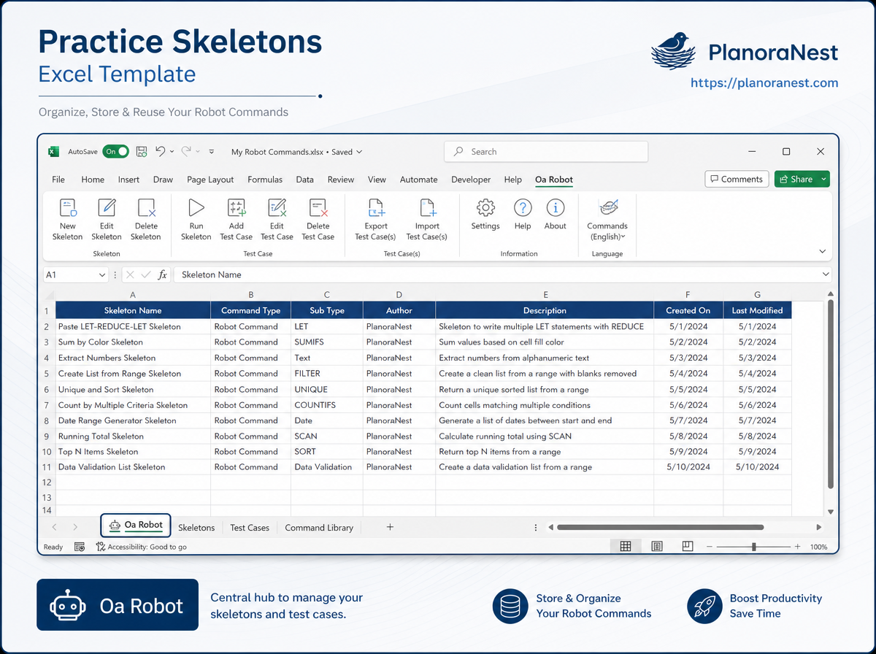Expand the formula bar chevron
The height and width of the screenshot is (654, 876).
click(x=826, y=274)
